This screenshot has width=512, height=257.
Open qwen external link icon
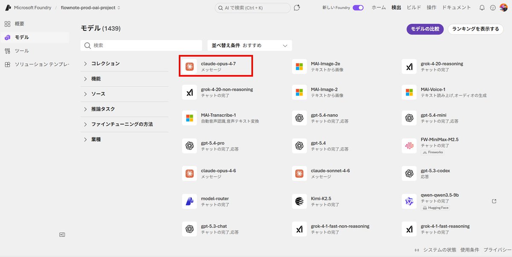pyautogui.click(x=494, y=201)
